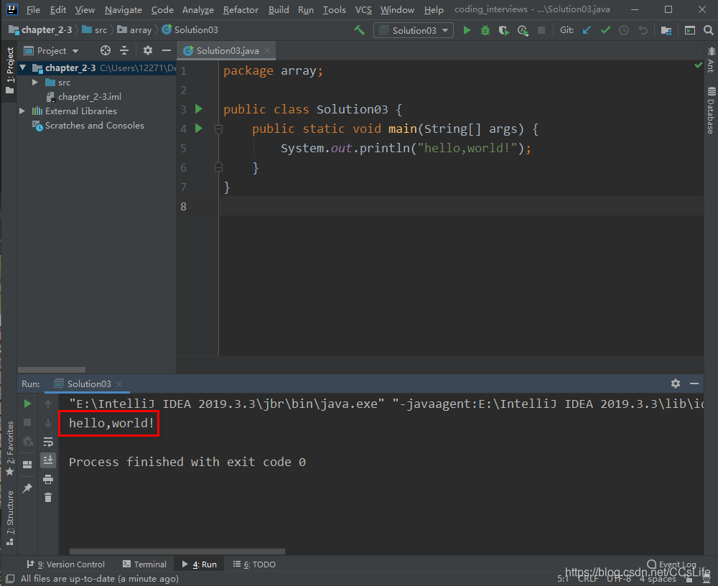
Task: Open the Ant side panel
Action: pos(711,60)
